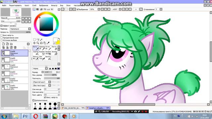
Task: Swap foreground and background colors arrow
Action: [x=59, y=39]
